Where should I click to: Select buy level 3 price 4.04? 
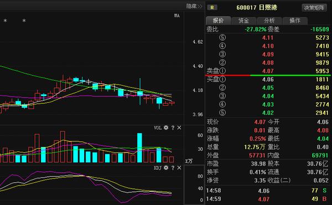(x=268, y=96)
